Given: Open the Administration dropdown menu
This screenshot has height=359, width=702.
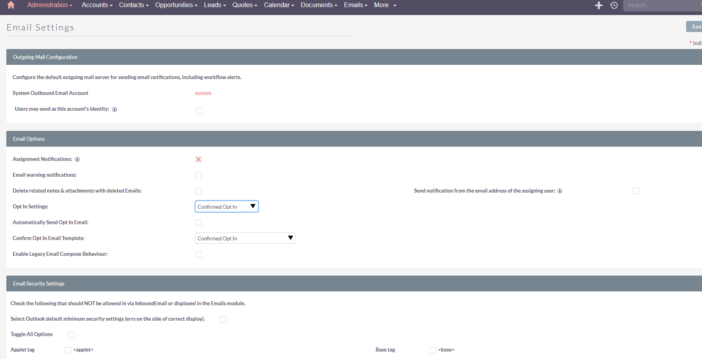Looking at the screenshot, I should pyautogui.click(x=50, y=5).
